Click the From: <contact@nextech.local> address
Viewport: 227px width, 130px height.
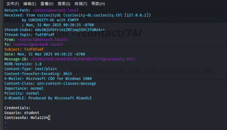43,40
